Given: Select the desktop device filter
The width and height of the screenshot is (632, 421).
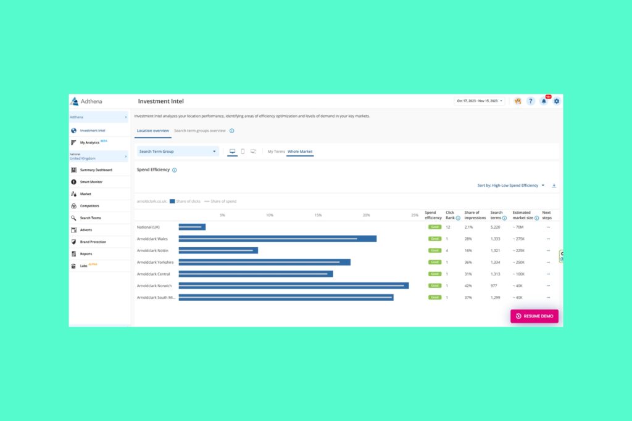Looking at the screenshot, I should 233,151.
